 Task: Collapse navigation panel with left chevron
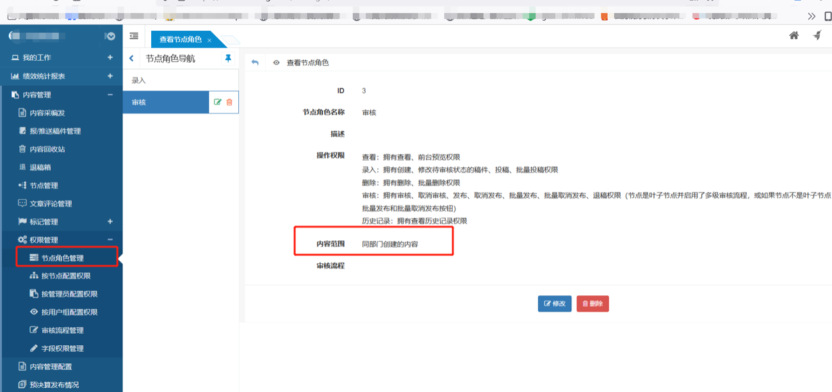132,58
